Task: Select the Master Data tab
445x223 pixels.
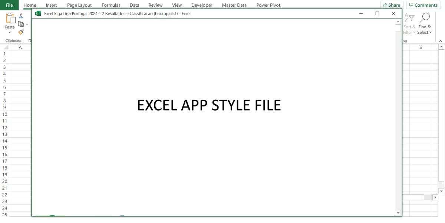Action: pyautogui.click(x=234, y=5)
